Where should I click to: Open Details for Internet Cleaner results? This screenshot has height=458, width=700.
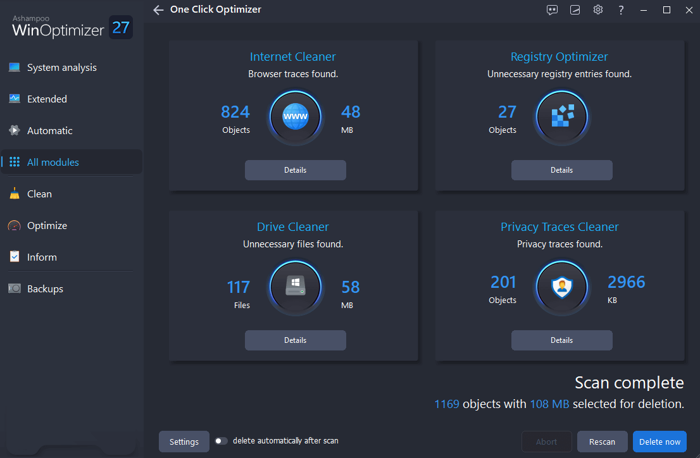pos(295,170)
